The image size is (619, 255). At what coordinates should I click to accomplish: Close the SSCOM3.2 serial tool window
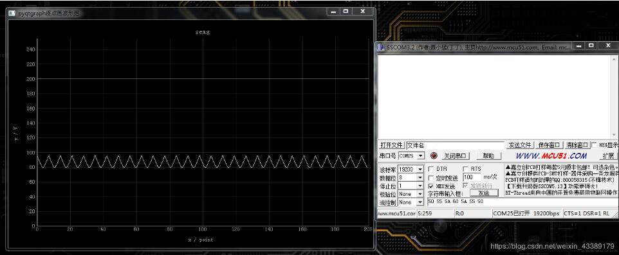point(608,46)
